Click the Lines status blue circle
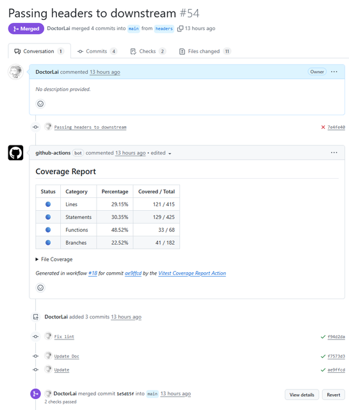This screenshot has width=349, height=410. [x=48, y=204]
